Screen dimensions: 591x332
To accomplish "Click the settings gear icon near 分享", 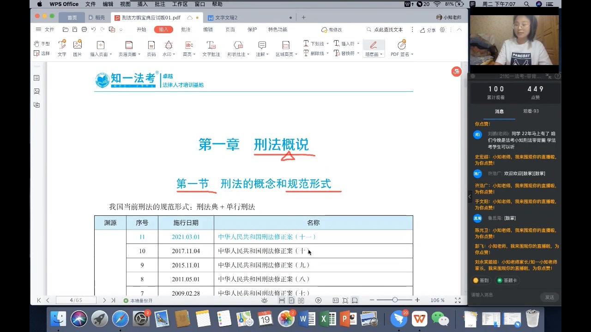I will pyautogui.click(x=442, y=30).
